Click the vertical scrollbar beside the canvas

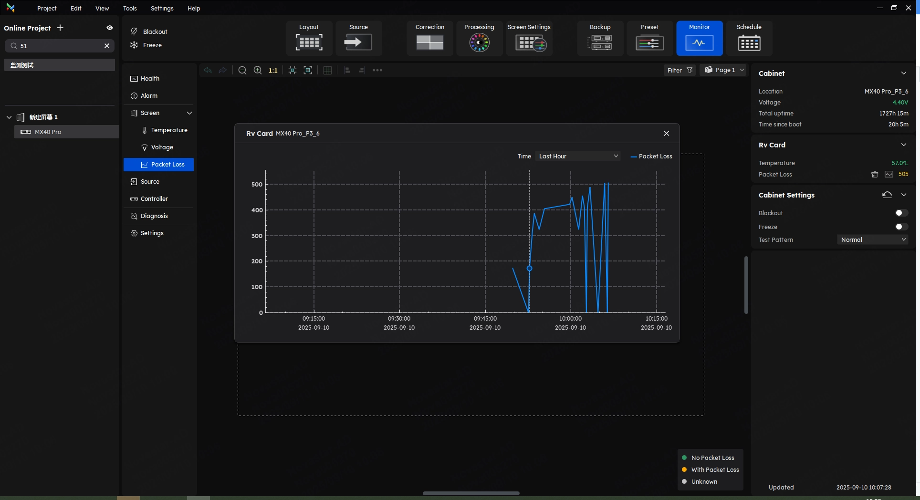click(746, 285)
